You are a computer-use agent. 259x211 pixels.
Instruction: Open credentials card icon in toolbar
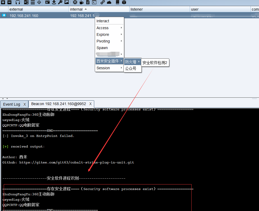click(48, 2)
